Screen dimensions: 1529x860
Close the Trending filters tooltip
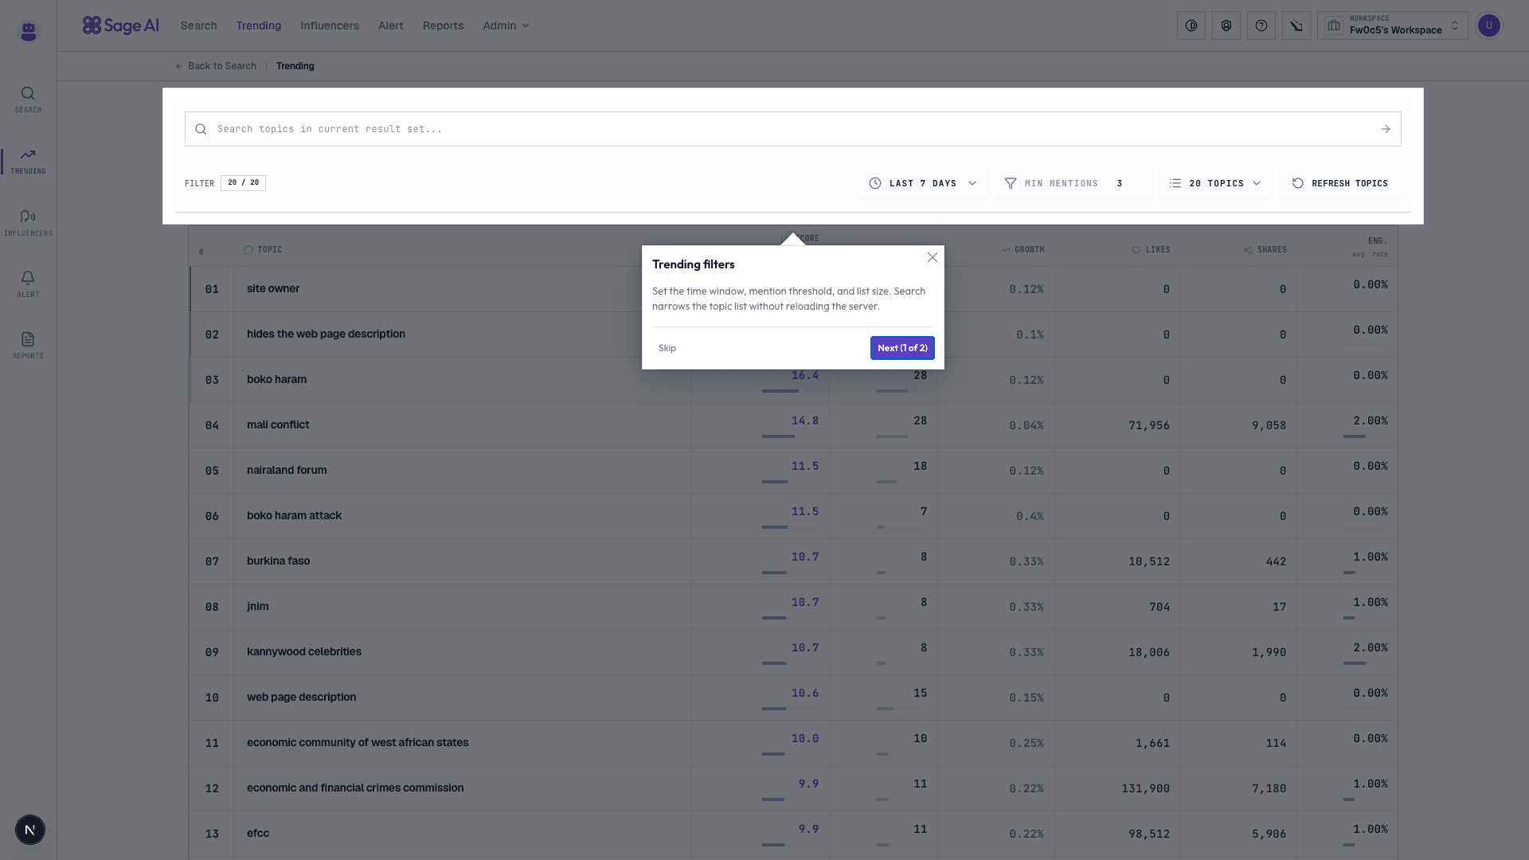pyautogui.click(x=933, y=257)
